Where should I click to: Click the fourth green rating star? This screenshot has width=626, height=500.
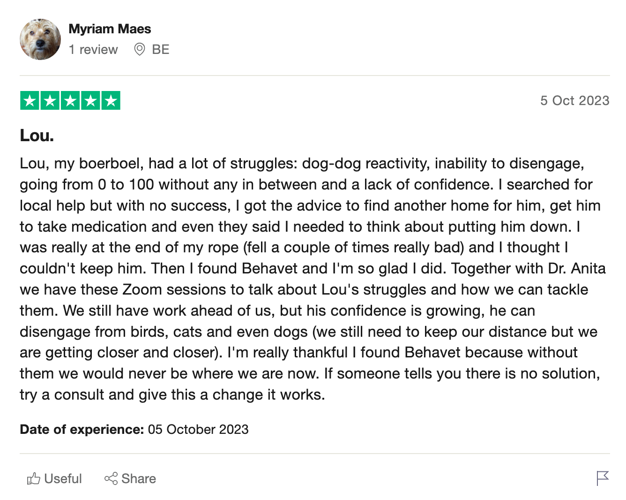coord(90,100)
